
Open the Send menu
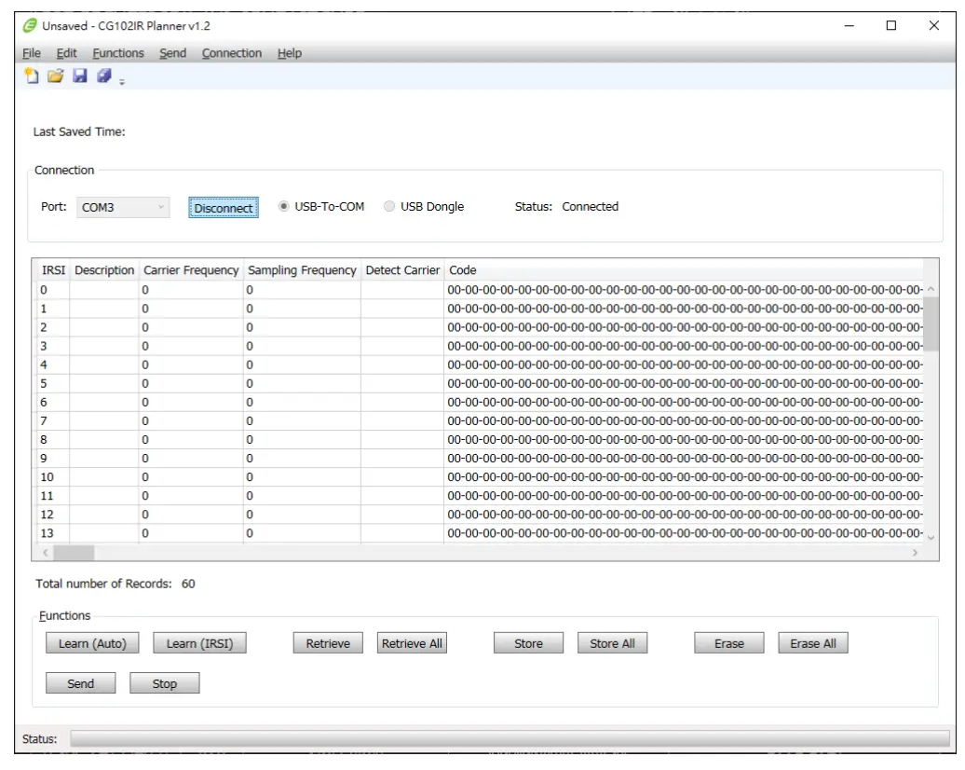pyautogui.click(x=172, y=53)
